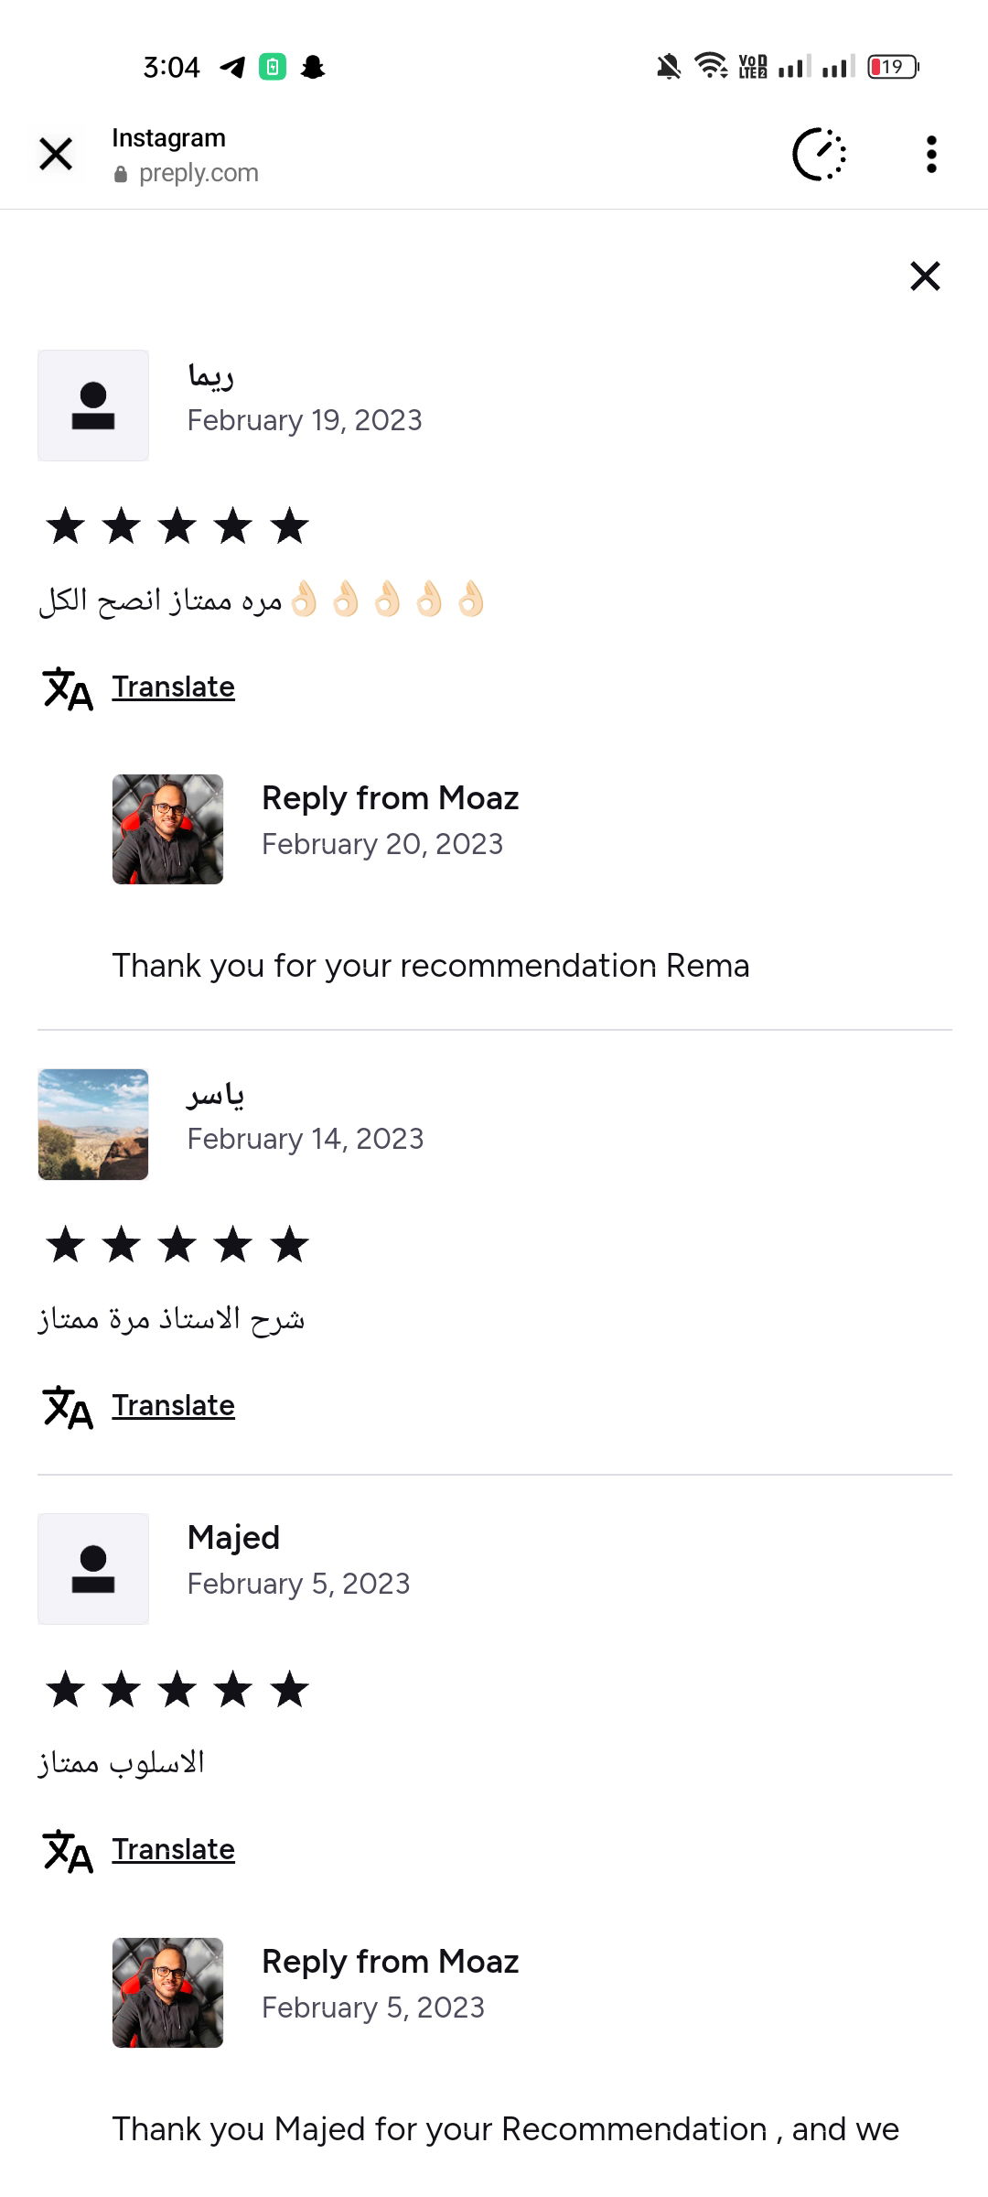Screen dimensions: 988x2197
Task: Tap translate icon on February 19 review
Action: [x=68, y=688]
